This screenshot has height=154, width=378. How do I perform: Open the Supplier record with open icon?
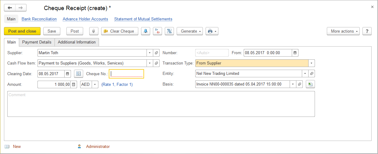click(156, 53)
